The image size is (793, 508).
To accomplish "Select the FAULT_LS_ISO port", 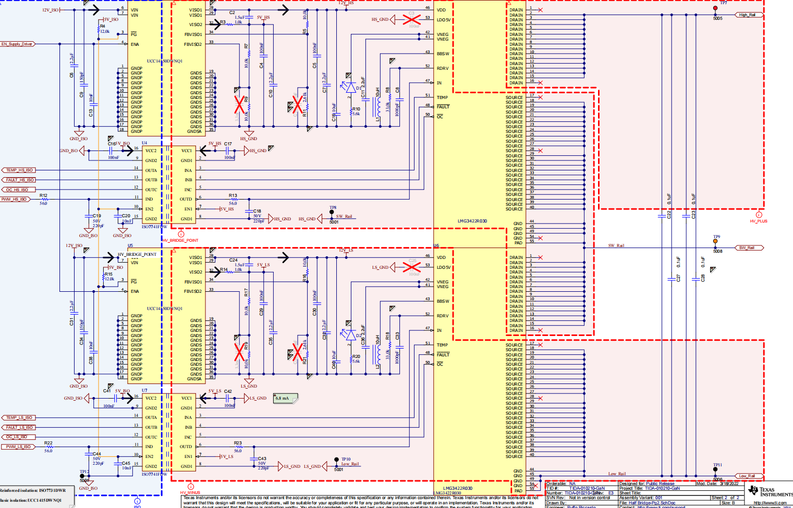I will [19, 428].
